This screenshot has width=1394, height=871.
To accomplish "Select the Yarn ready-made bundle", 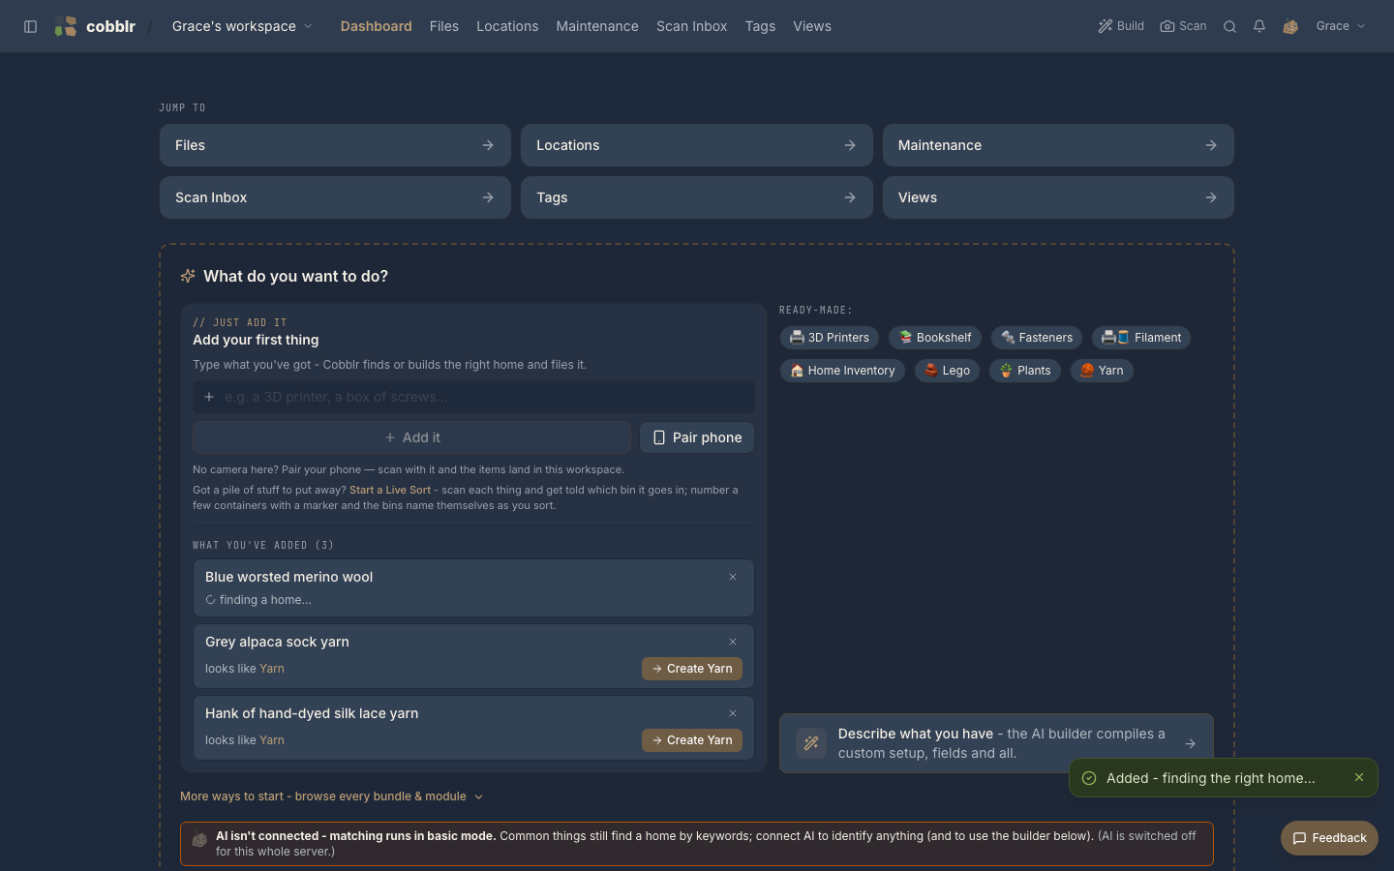I will pyautogui.click(x=1102, y=371).
